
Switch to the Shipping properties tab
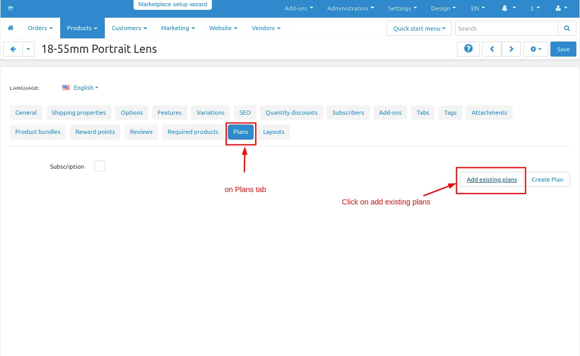(x=78, y=113)
